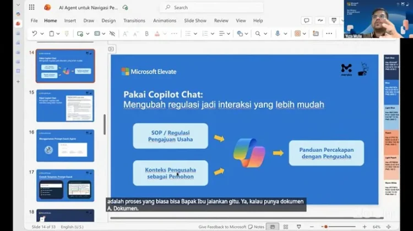Click the numbered list icon

point(205,34)
